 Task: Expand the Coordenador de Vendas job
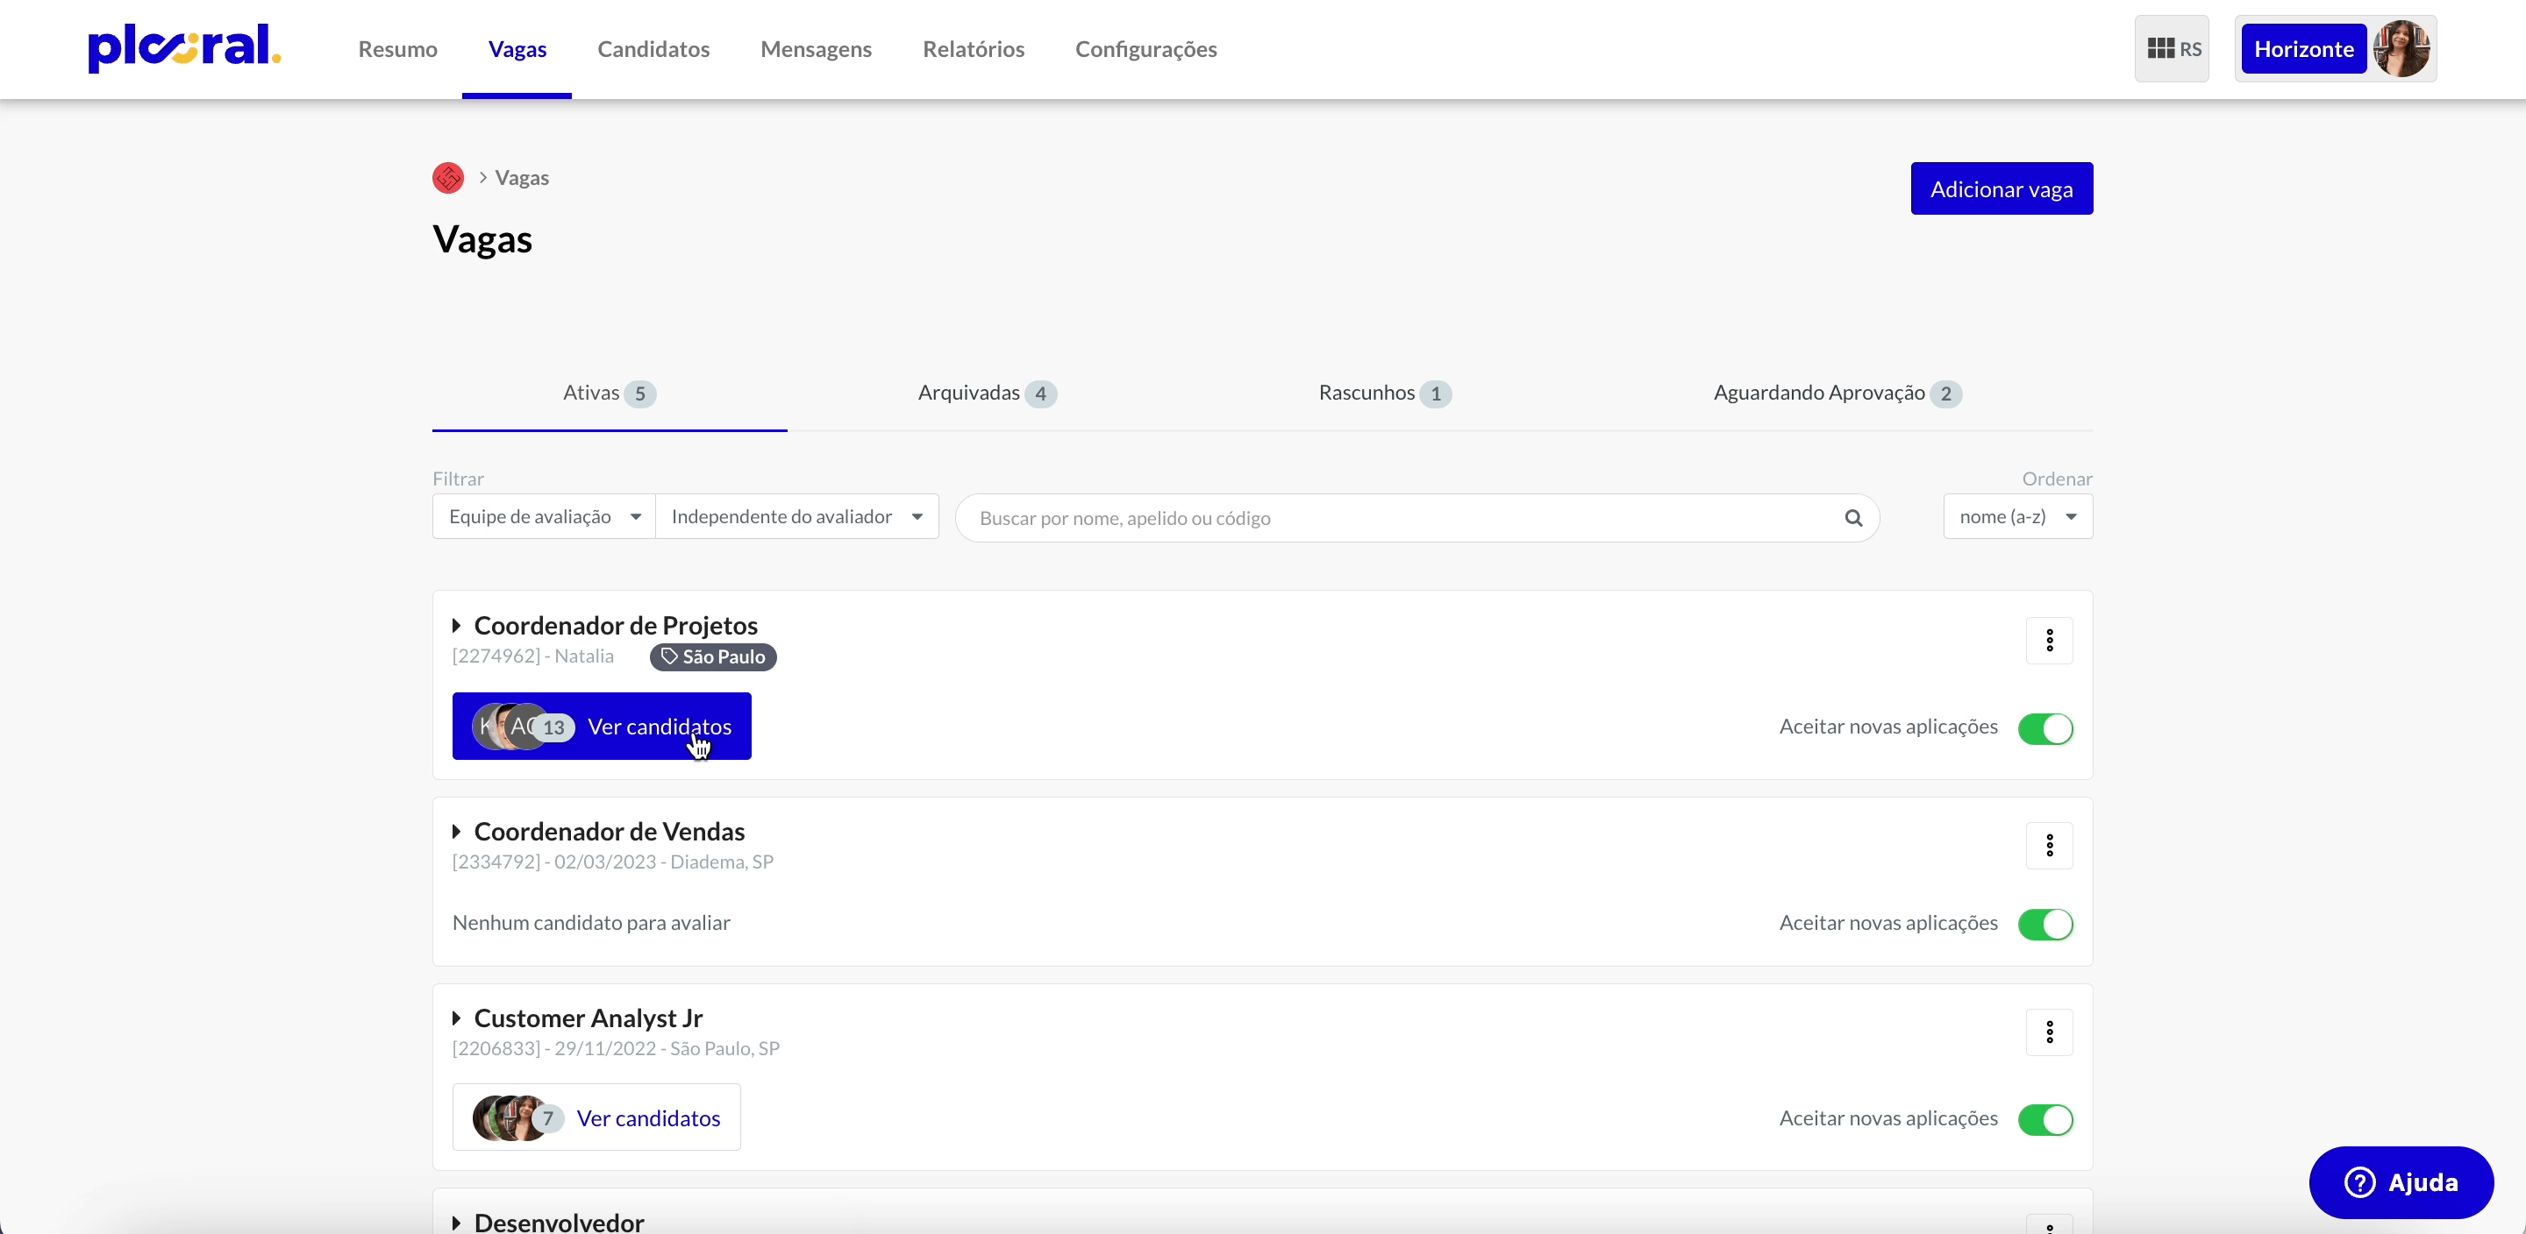point(457,831)
